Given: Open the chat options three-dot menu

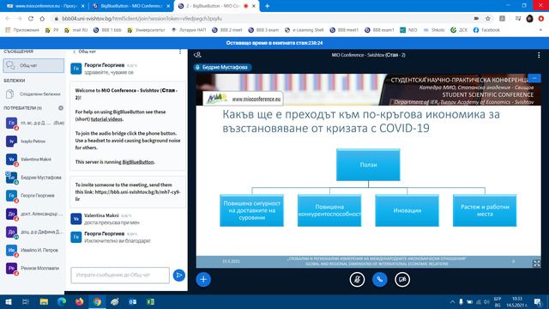Looking at the screenshot, I should tap(180, 51).
